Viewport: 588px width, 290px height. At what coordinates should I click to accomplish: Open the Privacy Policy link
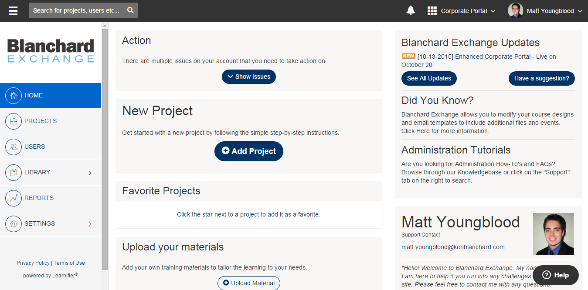33,263
